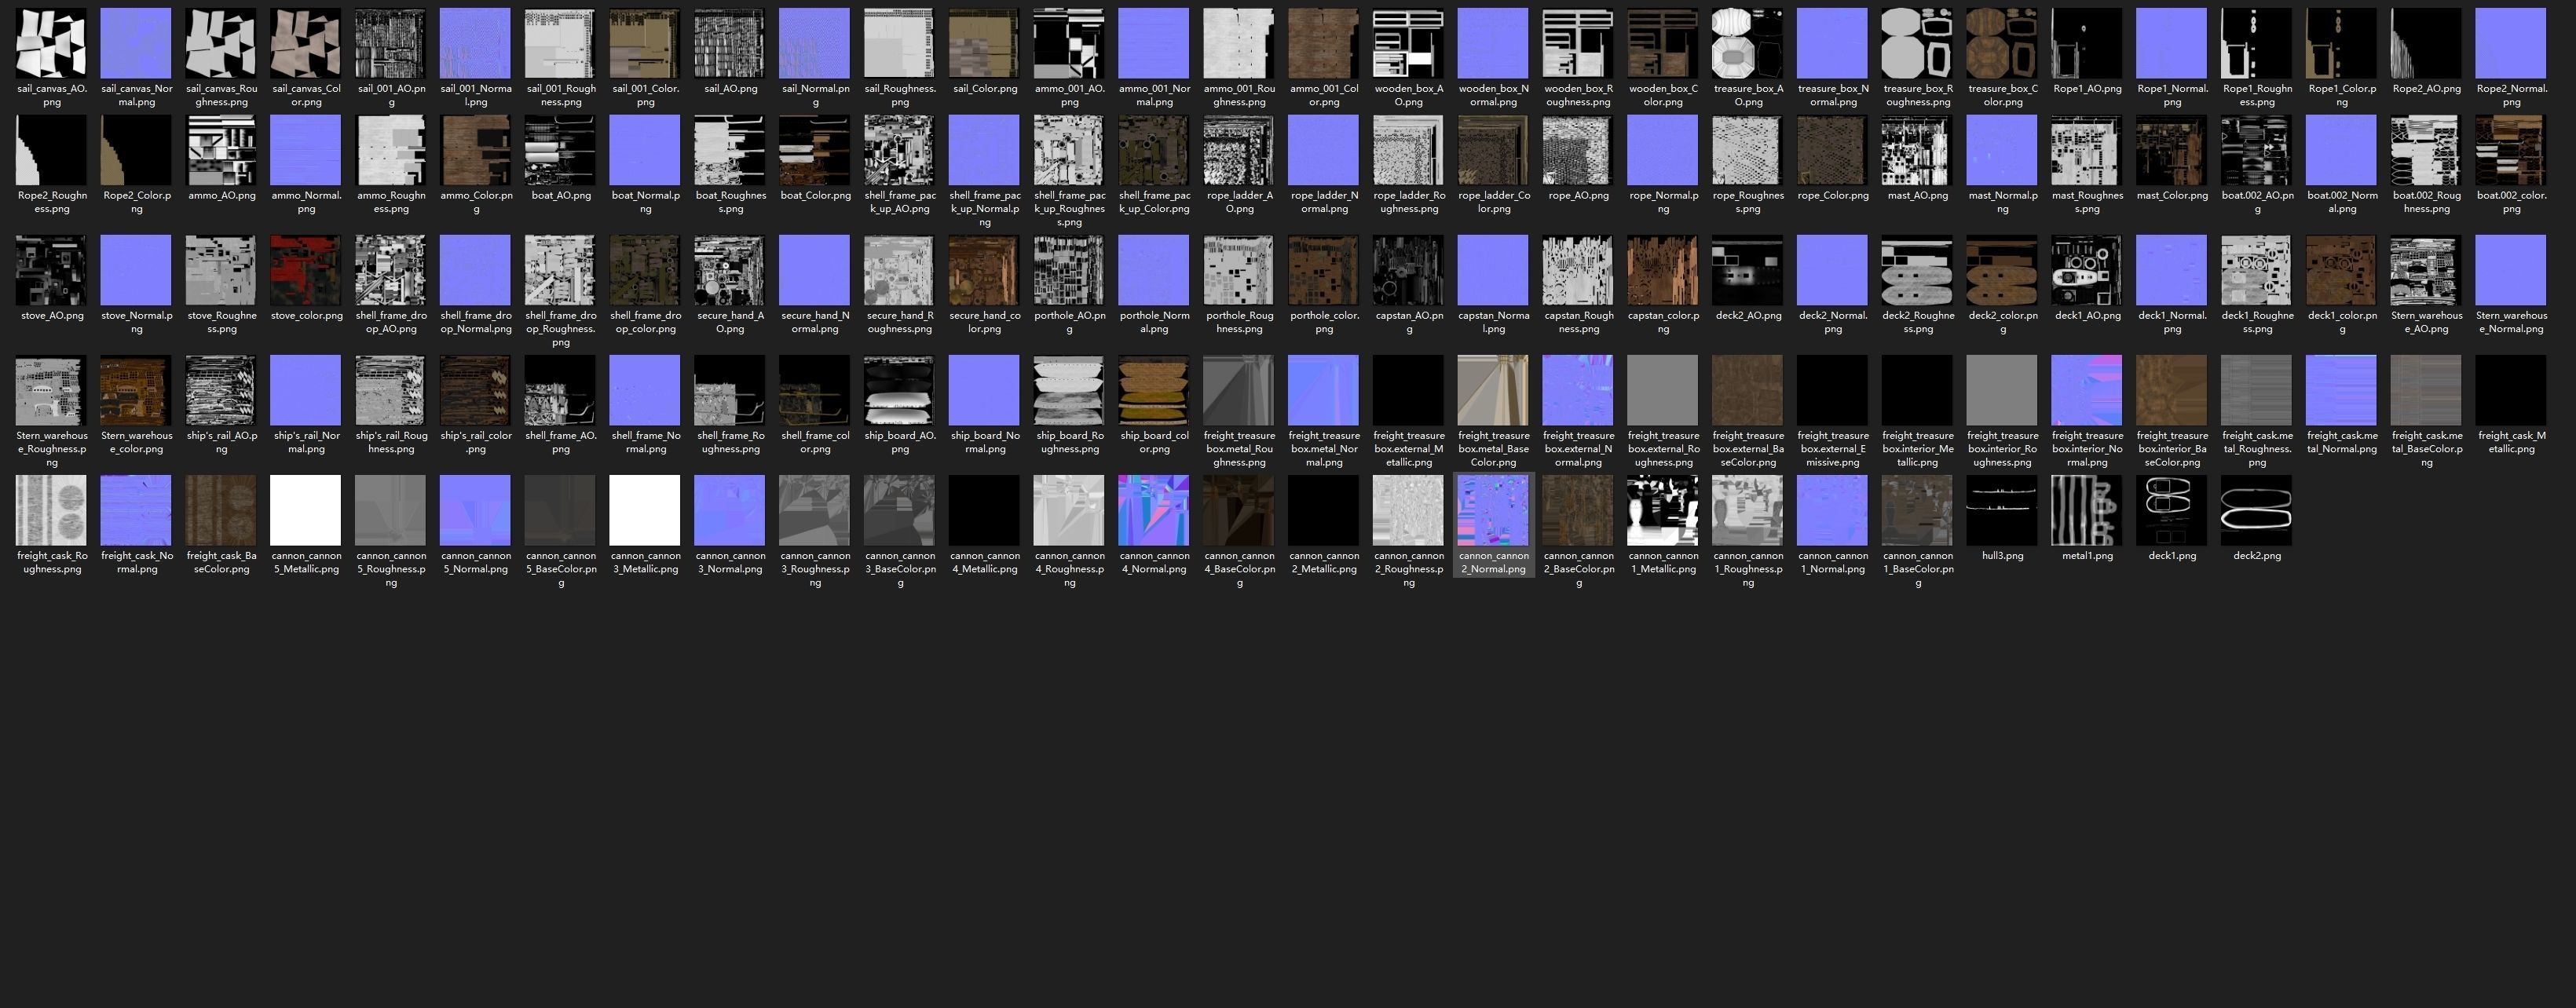This screenshot has height=1008, width=2576.
Task: Select the white cannon_cannon5_Metallic.png thumbnail
Action: 306,511
